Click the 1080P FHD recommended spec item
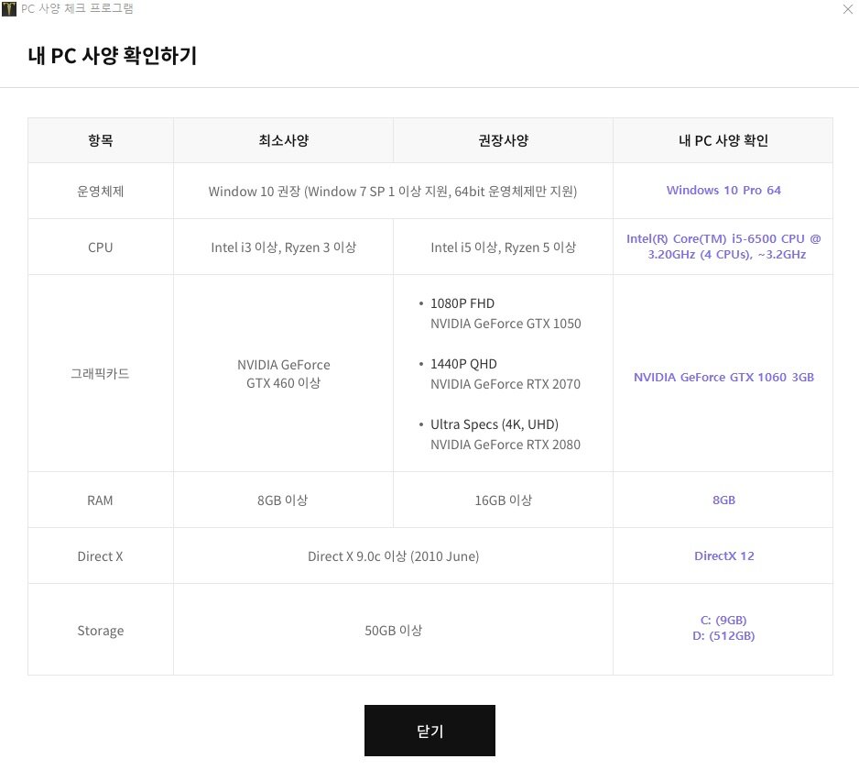The width and height of the screenshot is (859, 781). tap(462, 303)
